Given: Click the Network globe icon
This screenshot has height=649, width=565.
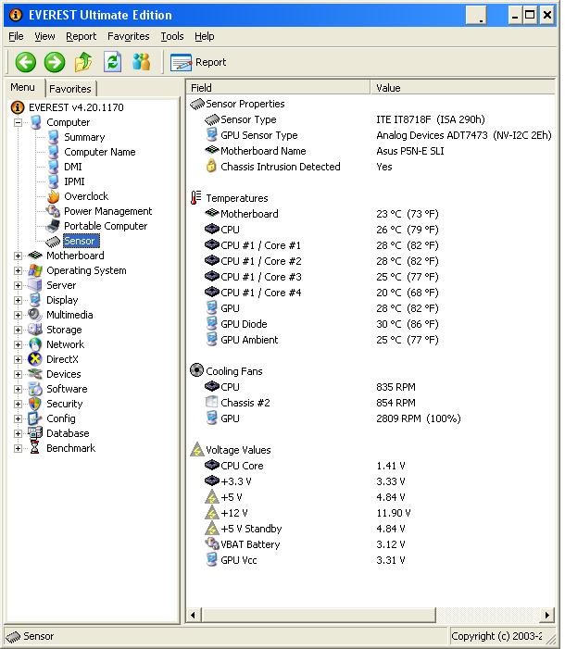Looking at the screenshot, I should tap(35, 344).
